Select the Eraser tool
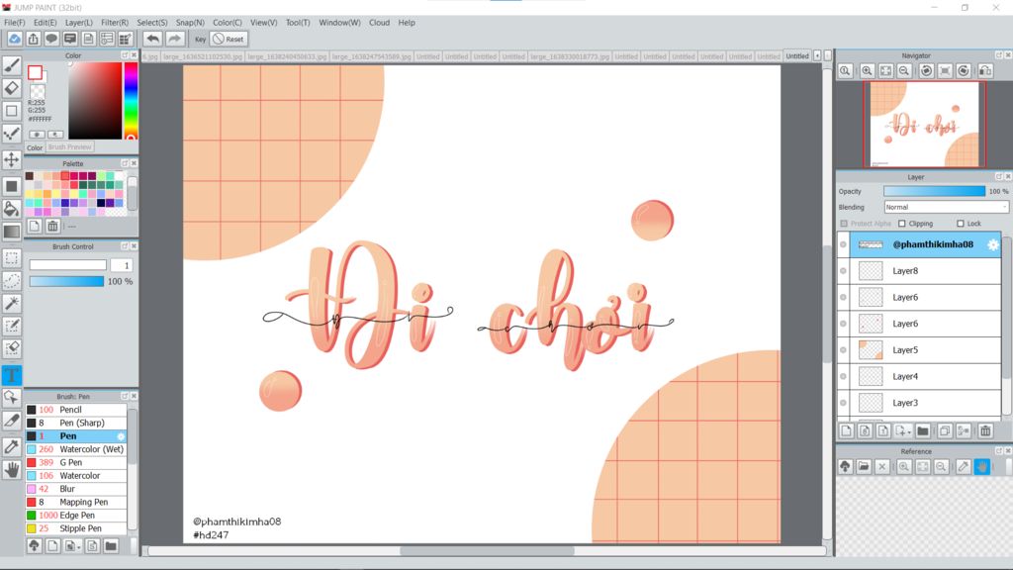Viewport: 1013px width, 570px height. (12, 88)
